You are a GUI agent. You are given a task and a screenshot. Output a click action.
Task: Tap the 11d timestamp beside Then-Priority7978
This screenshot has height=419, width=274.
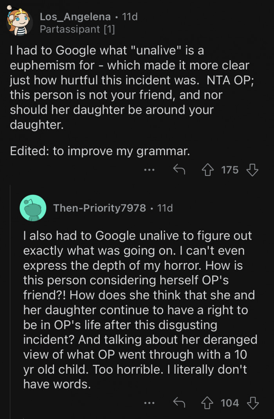165,208
